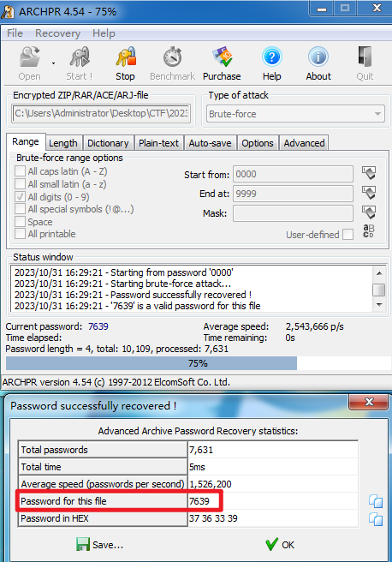Screen dimensions: 392x562
Task: Copy the Password in HEX value
Action: click(376, 519)
